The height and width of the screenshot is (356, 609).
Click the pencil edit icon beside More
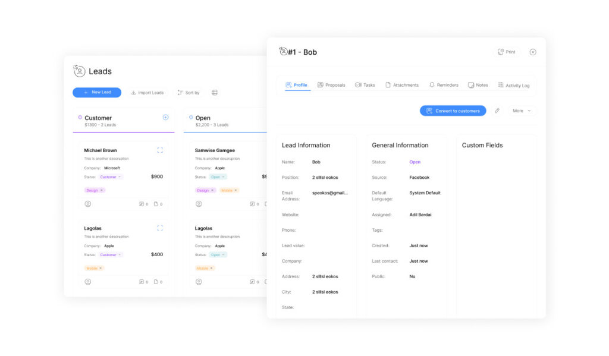pyautogui.click(x=497, y=111)
